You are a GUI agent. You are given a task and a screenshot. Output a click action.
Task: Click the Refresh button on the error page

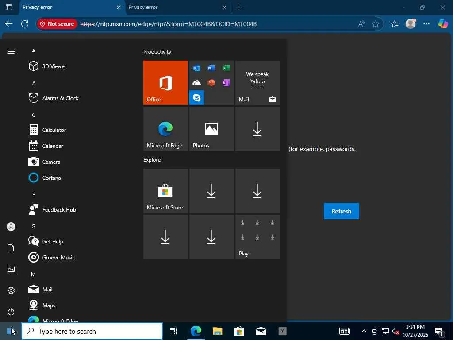point(341,211)
